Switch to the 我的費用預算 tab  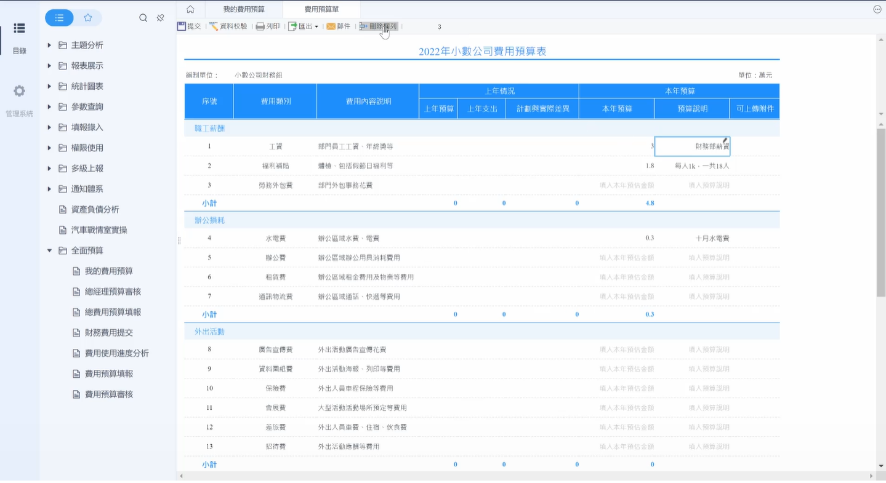(x=244, y=9)
